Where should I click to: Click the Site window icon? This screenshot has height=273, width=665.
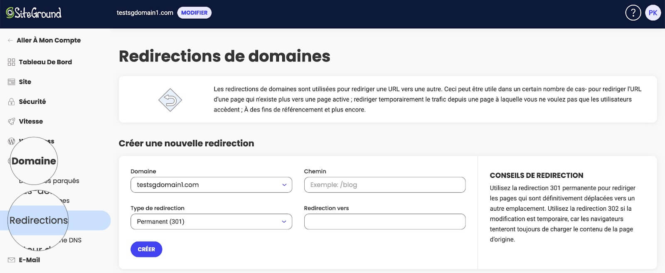pyautogui.click(x=11, y=82)
